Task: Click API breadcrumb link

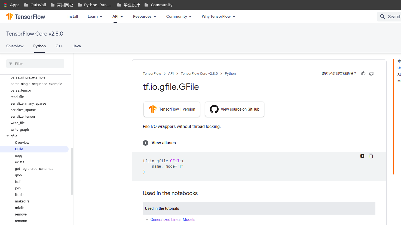Action: click(171, 74)
